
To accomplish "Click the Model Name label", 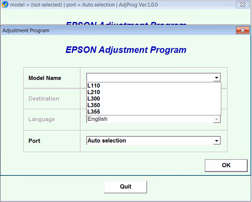I will point(45,78).
